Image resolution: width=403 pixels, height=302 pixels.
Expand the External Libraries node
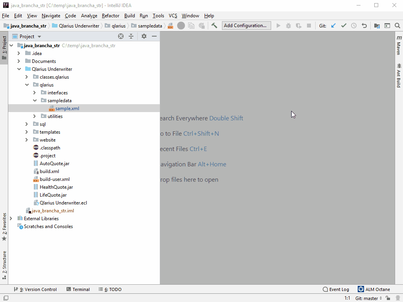point(11,218)
